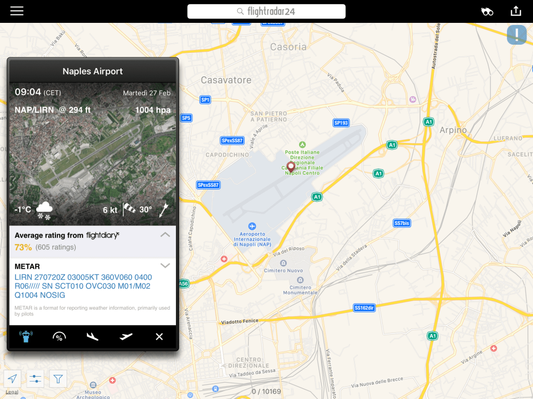Screen dimensions: 533x399
Task: Tap the Aeroporto Internazionale di Napoli marker
Action: coord(252,227)
